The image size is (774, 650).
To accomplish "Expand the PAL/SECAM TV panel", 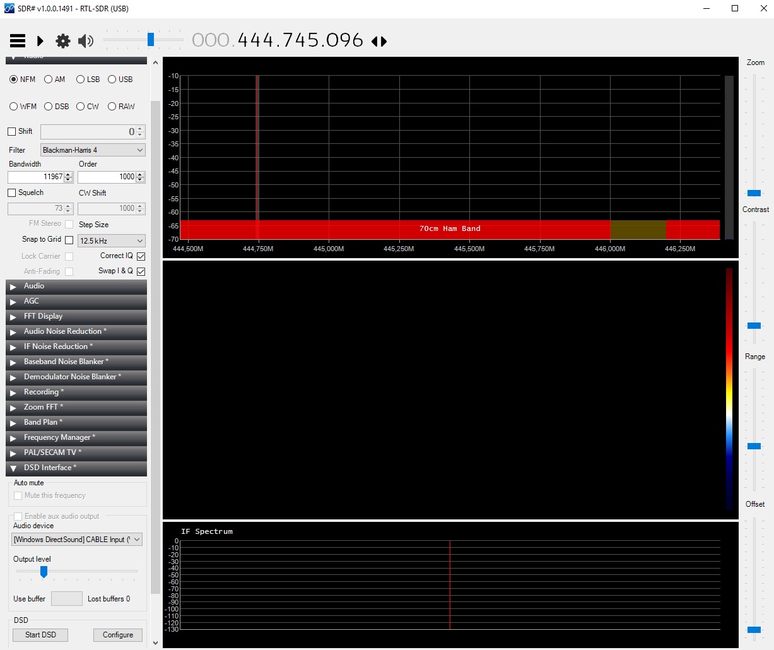I will [76, 453].
